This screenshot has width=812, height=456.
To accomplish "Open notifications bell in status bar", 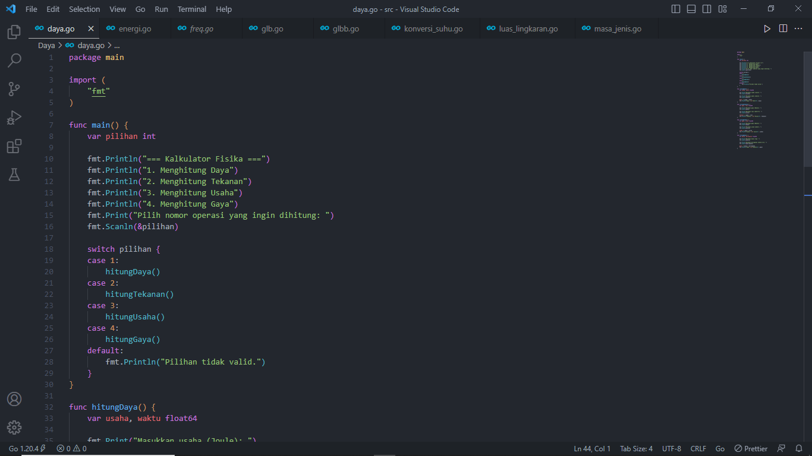I will coord(799,449).
